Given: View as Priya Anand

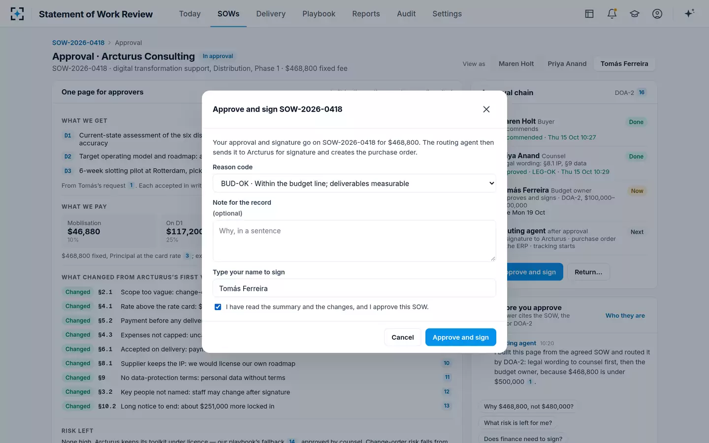Looking at the screenshot, I should click(567, 63).
